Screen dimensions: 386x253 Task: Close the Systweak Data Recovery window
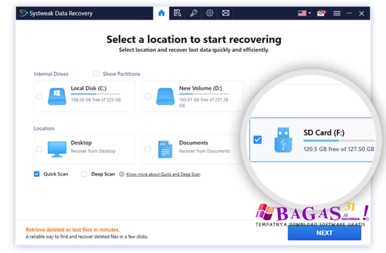click(361, 13)
